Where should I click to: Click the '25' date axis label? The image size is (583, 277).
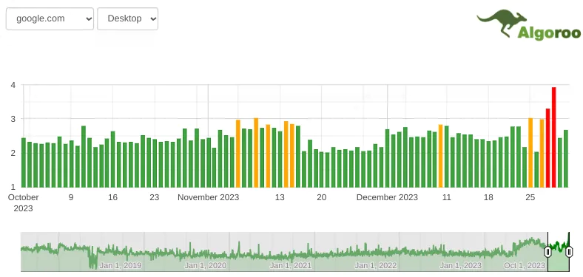[x=530, y=197]
